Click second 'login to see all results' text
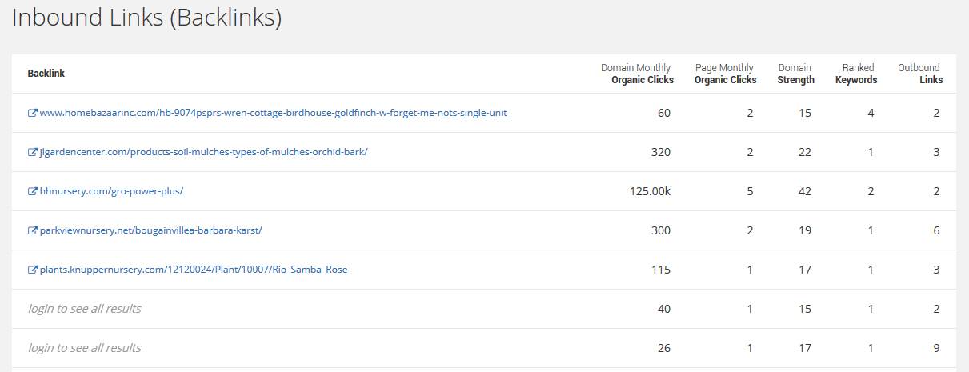The height and width of the screenshot is (372, 969). point(85,348)
